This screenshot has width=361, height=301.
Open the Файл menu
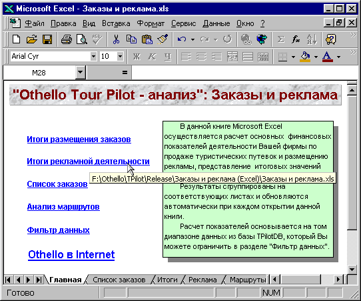[x=35, y=23]
